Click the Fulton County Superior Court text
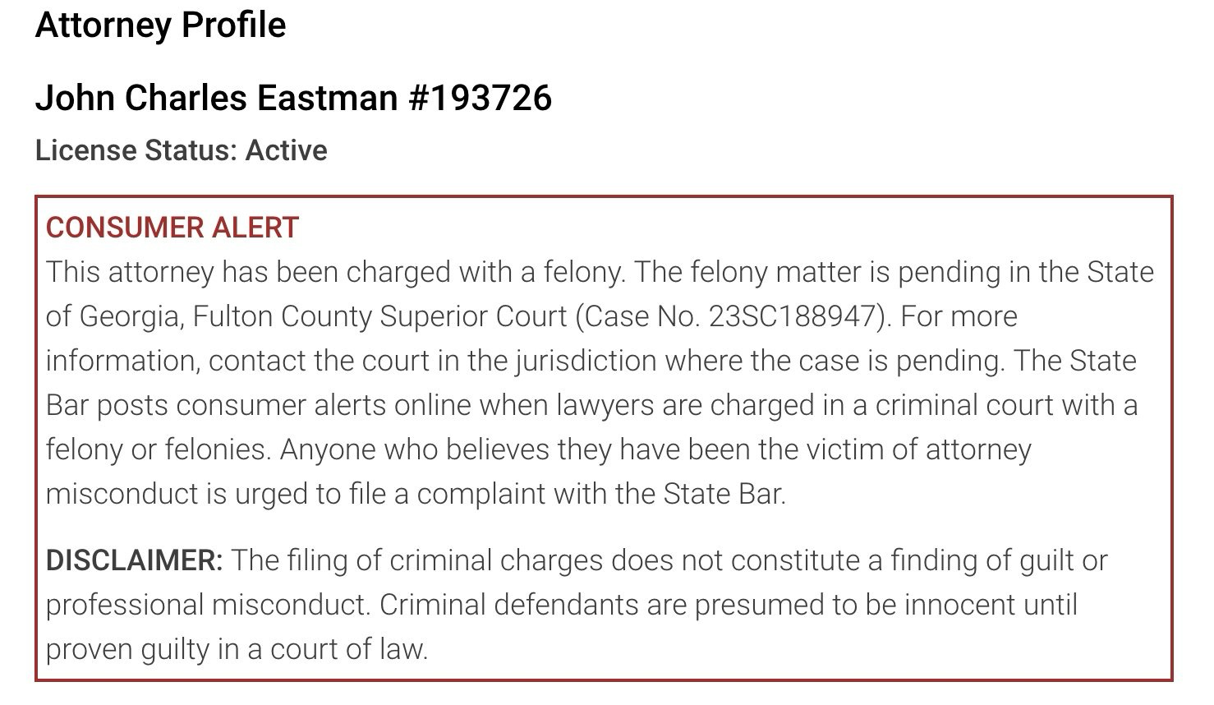Image resolution: width=1214 pixels, height=705 pixels. [x=379, y=316]
